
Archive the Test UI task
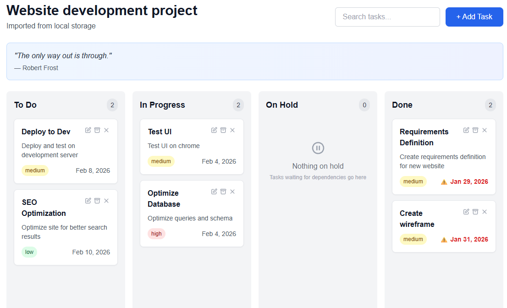click(x=223, y=130)
